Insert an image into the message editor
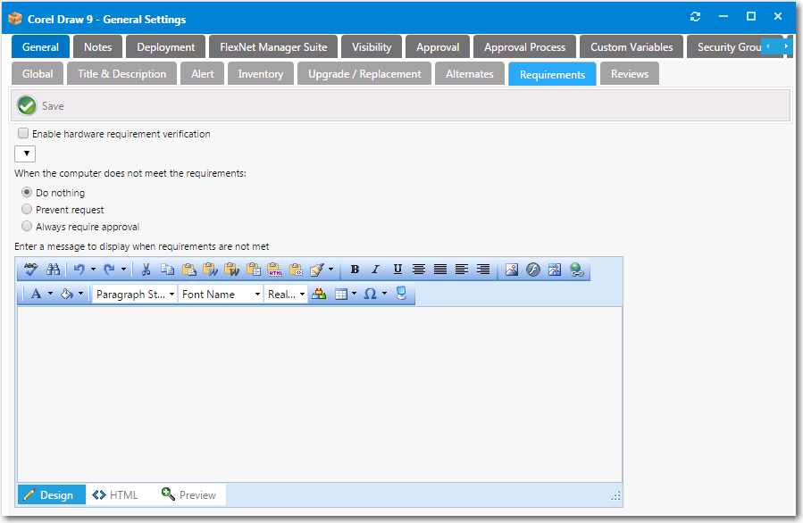The width and height of the screenshot is (803, 523). click(511, 270)
